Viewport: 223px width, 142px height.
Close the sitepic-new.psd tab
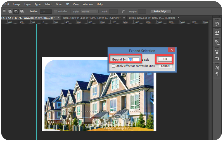pos(178,18)
